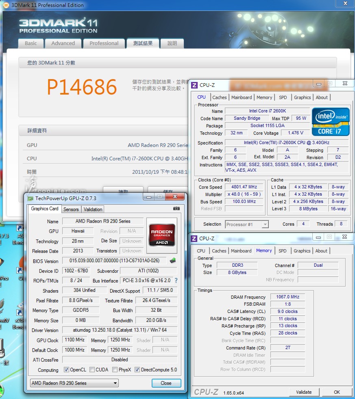
Task: Click the DRAM Frequency 1067.0 MHz value
Action: pos(288,297)
